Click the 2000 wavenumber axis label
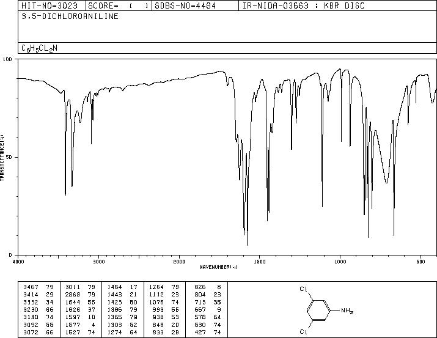 179,262
